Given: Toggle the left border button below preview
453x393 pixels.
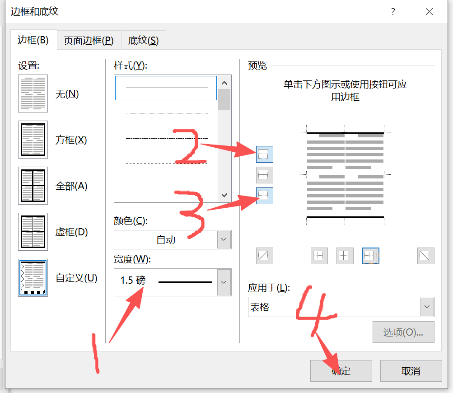Looking at the screenshot, I should [x=319, y=256].
